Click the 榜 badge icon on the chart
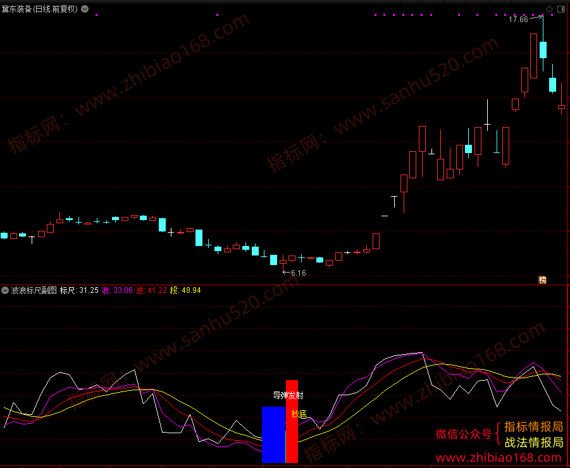Viewport: 570px width, 468px height. click(x=542, y=280)
